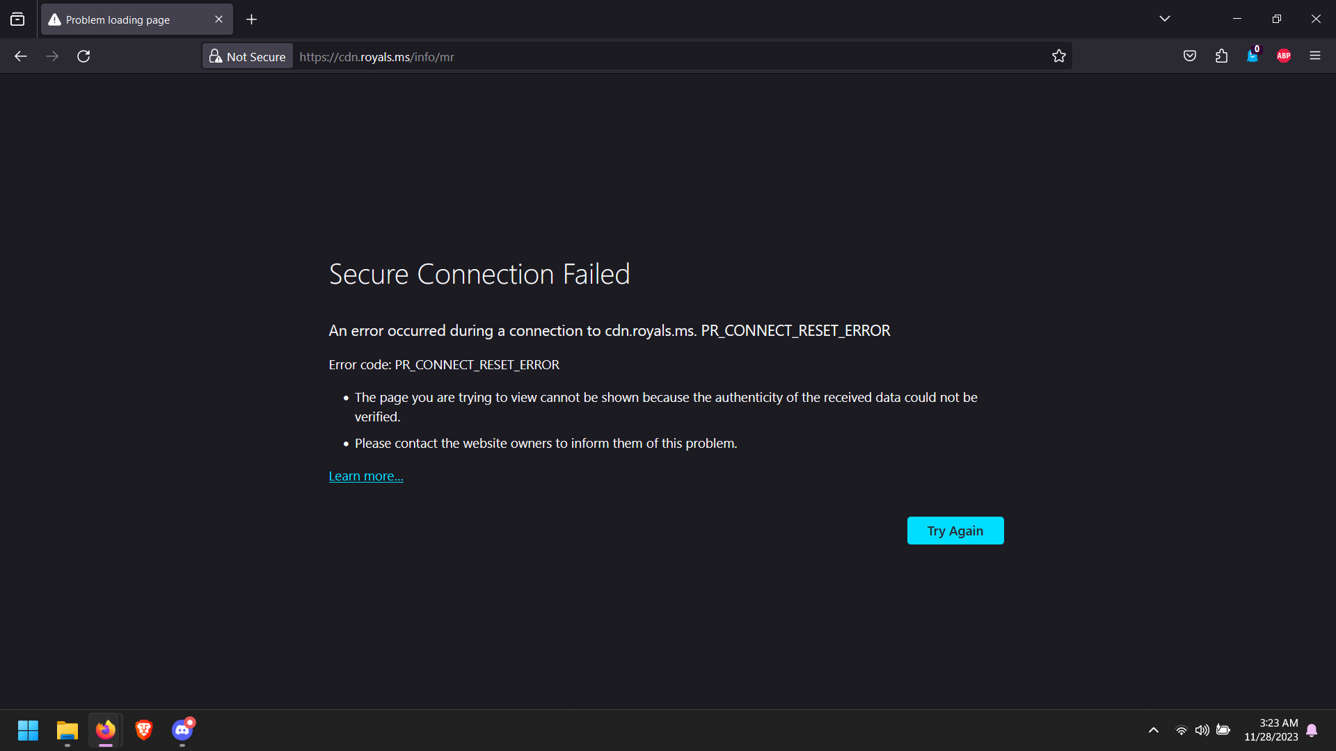Open the Firefox View icon
This screenshot has width=1336, height=751.
pos(17,19)
